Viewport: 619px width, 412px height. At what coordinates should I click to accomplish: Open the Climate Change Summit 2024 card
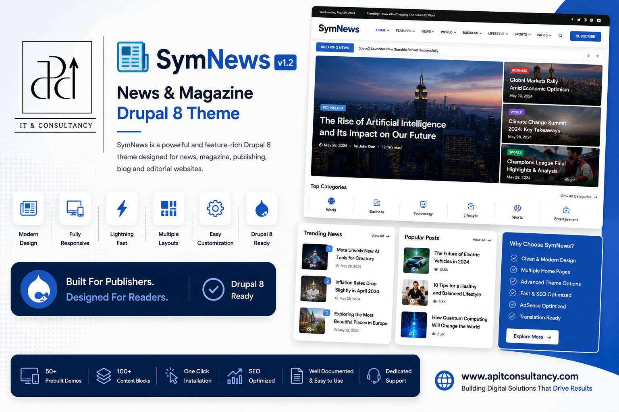551,126
